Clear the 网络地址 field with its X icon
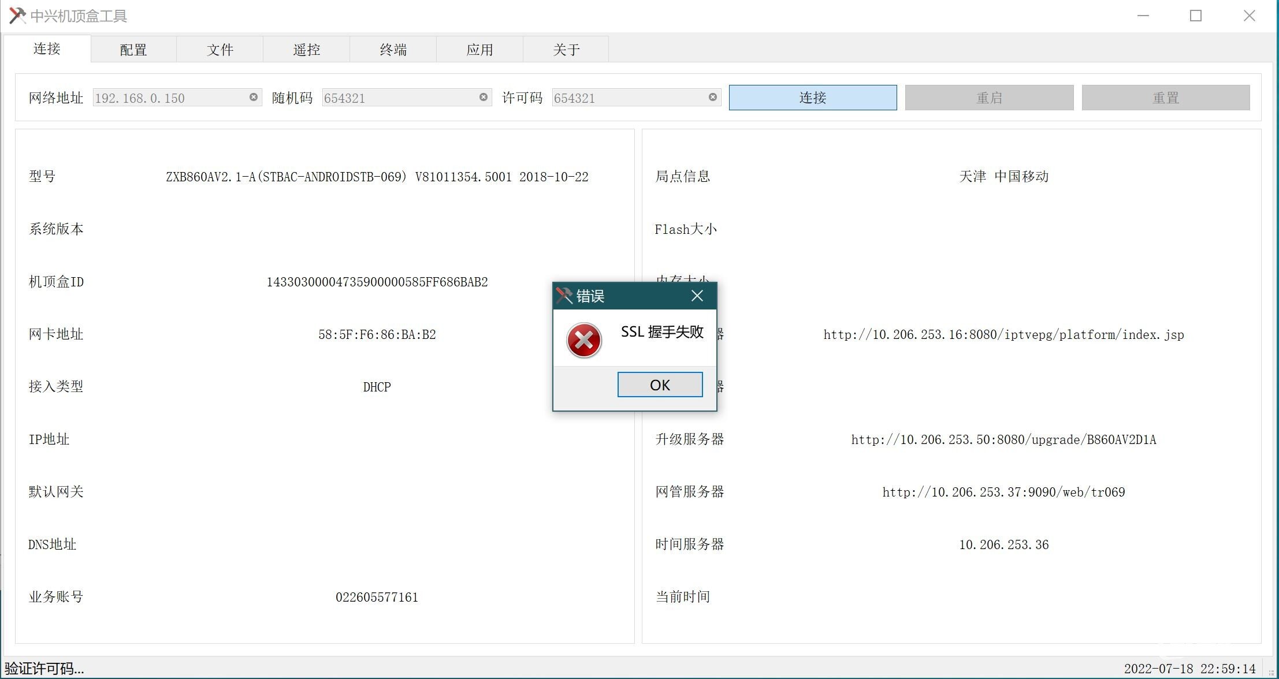 coord(254,97)
